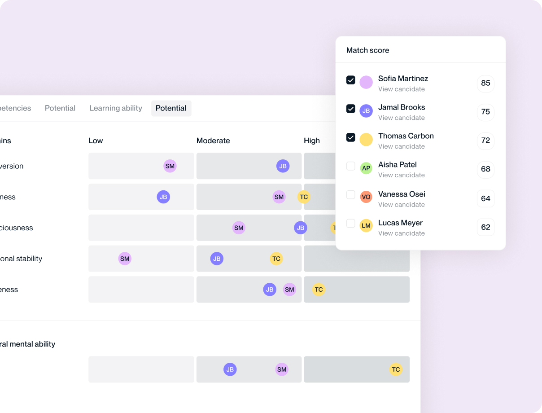Check the Aisha Patel checkbox

351,166
